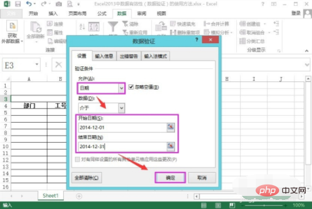This screenshot has width=312, height=209.
Task: Switch to 输入信息 dialog tab
Action: [x=104, y=56]
